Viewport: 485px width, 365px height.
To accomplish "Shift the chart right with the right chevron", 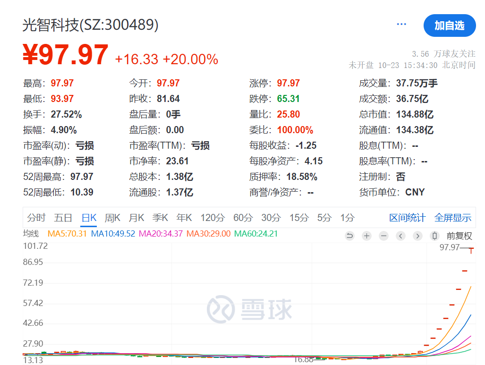I will 417,236.
